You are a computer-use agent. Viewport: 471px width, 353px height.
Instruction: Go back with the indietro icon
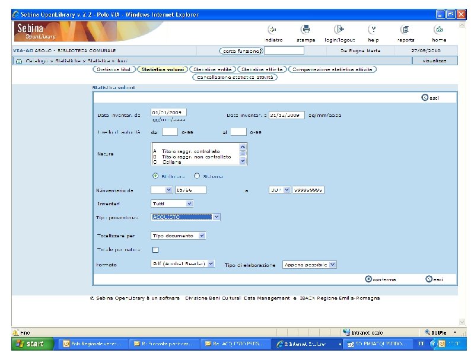(x=272, y=30)
